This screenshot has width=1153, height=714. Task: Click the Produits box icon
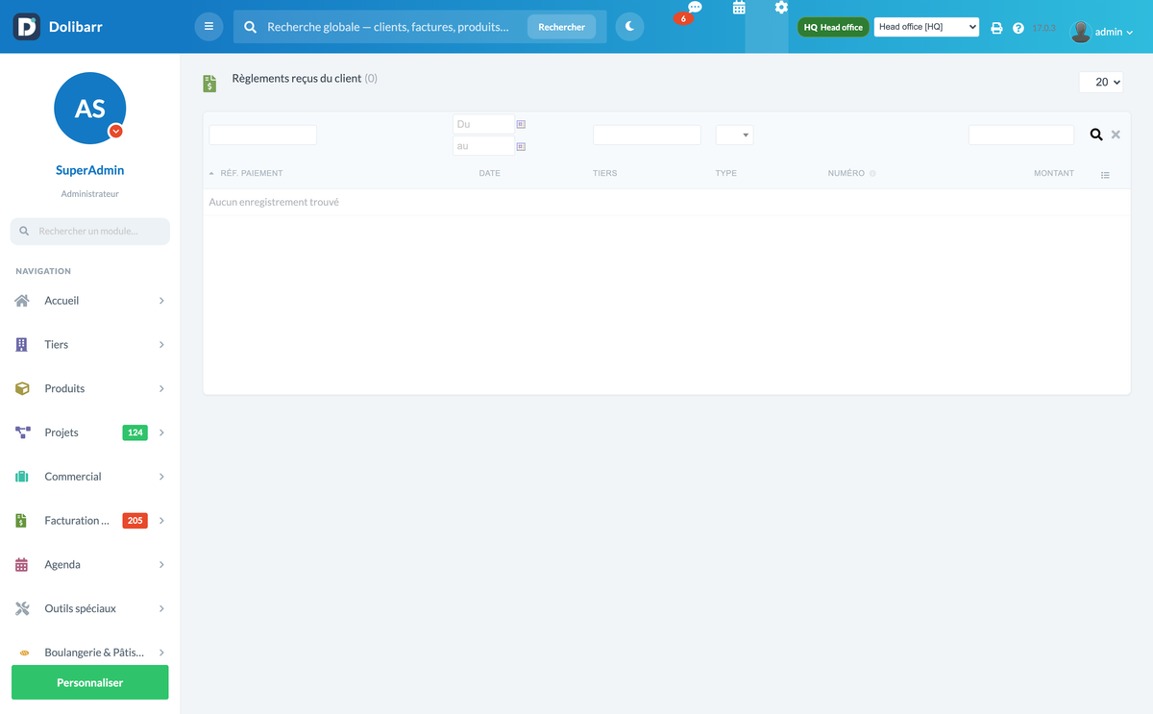point(22,388)
